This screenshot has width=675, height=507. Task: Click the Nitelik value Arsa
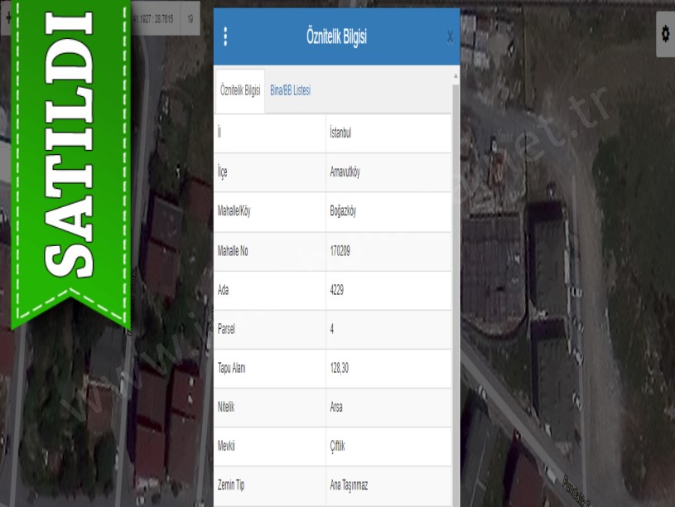336,408
